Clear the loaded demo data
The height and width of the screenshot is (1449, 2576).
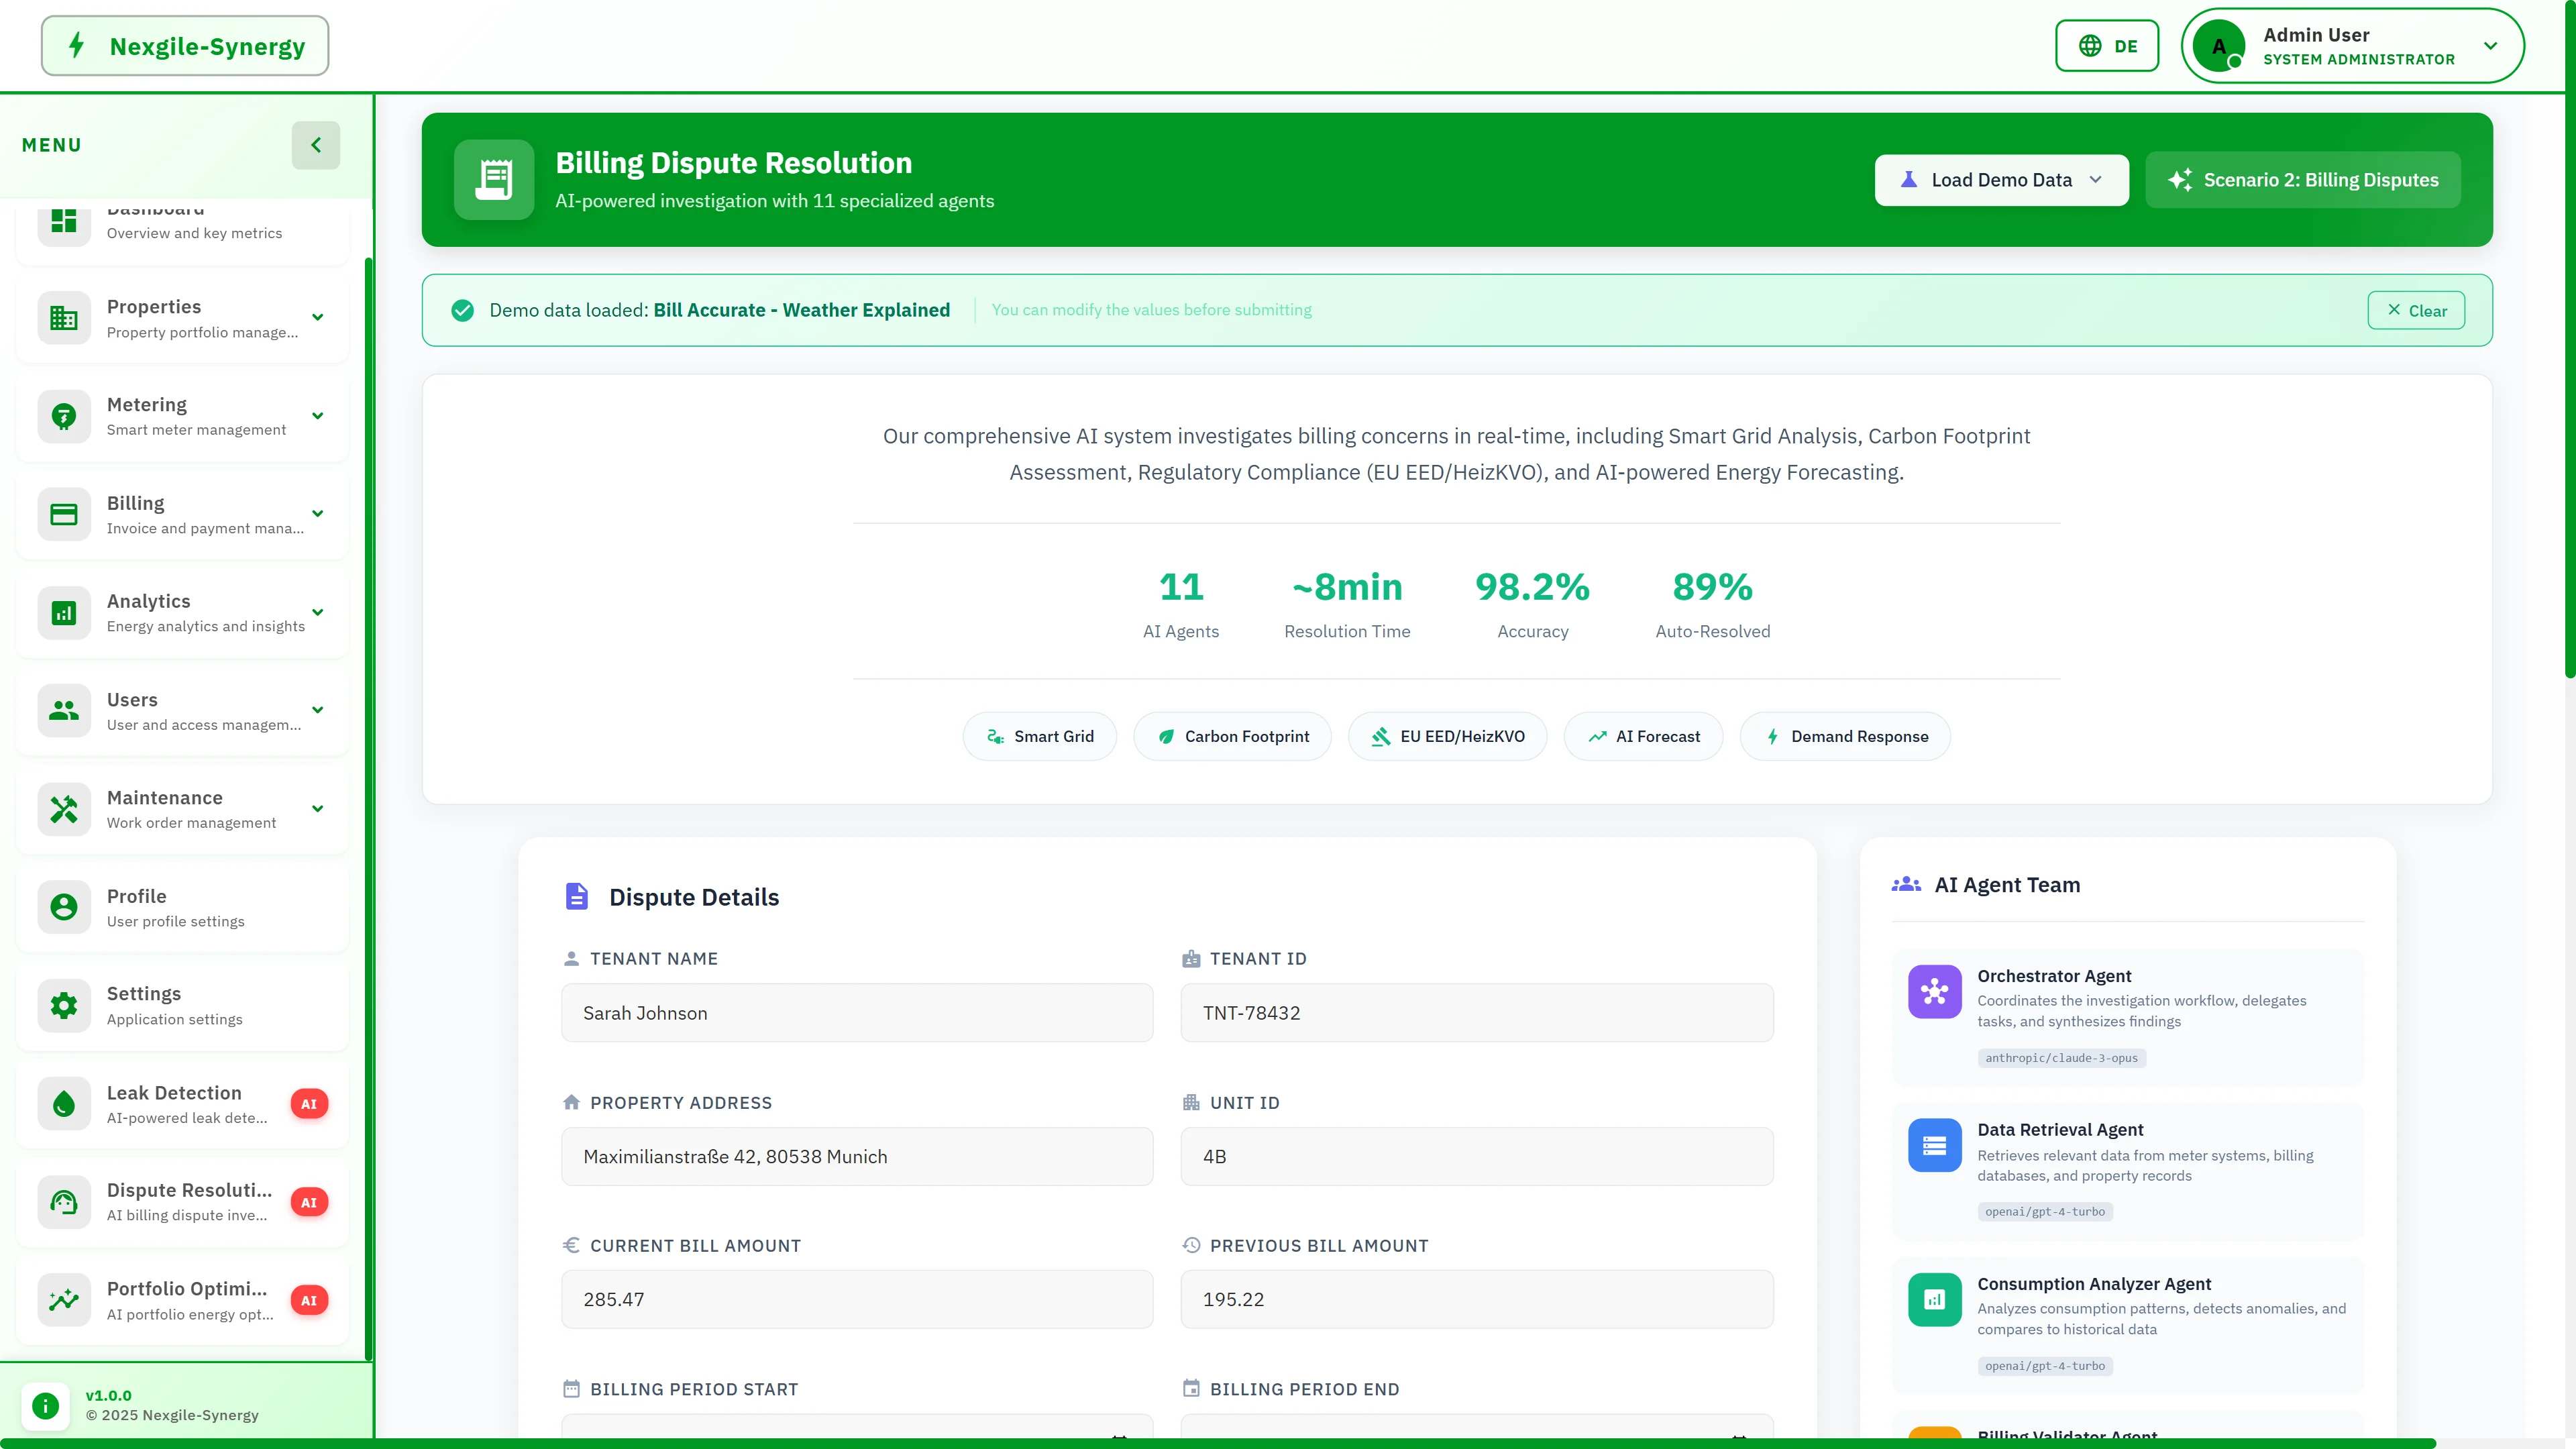click(2416, 310)
